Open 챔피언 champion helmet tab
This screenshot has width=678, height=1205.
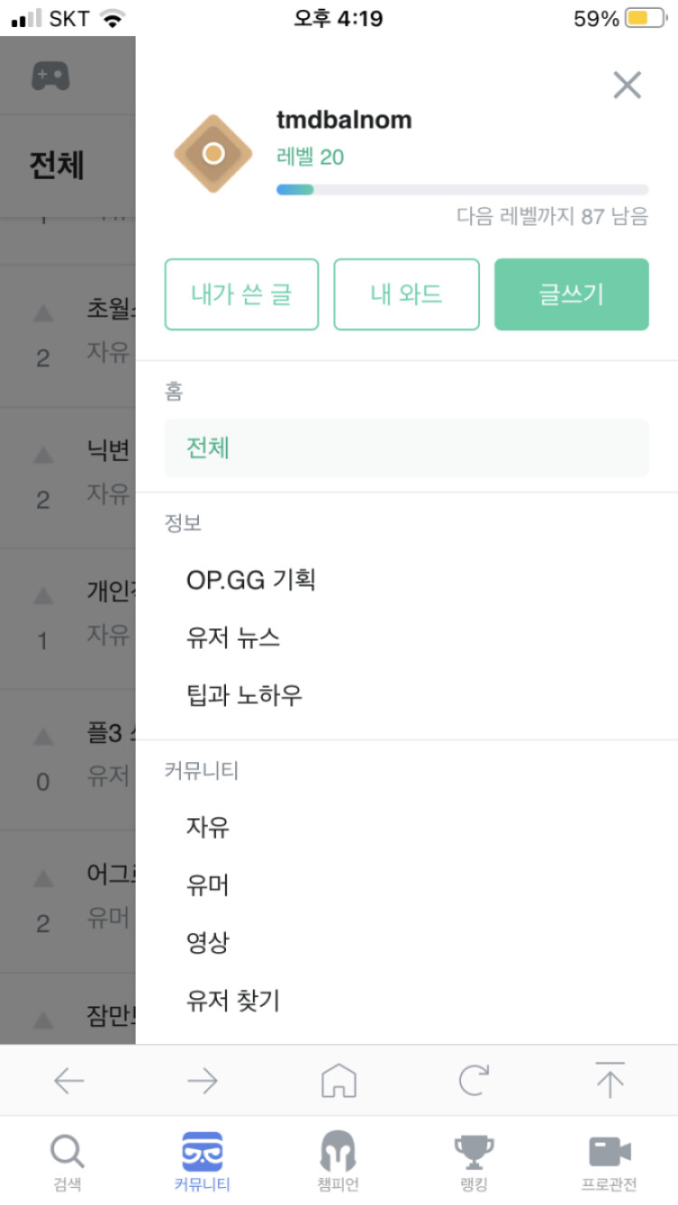coord(338,1162)
